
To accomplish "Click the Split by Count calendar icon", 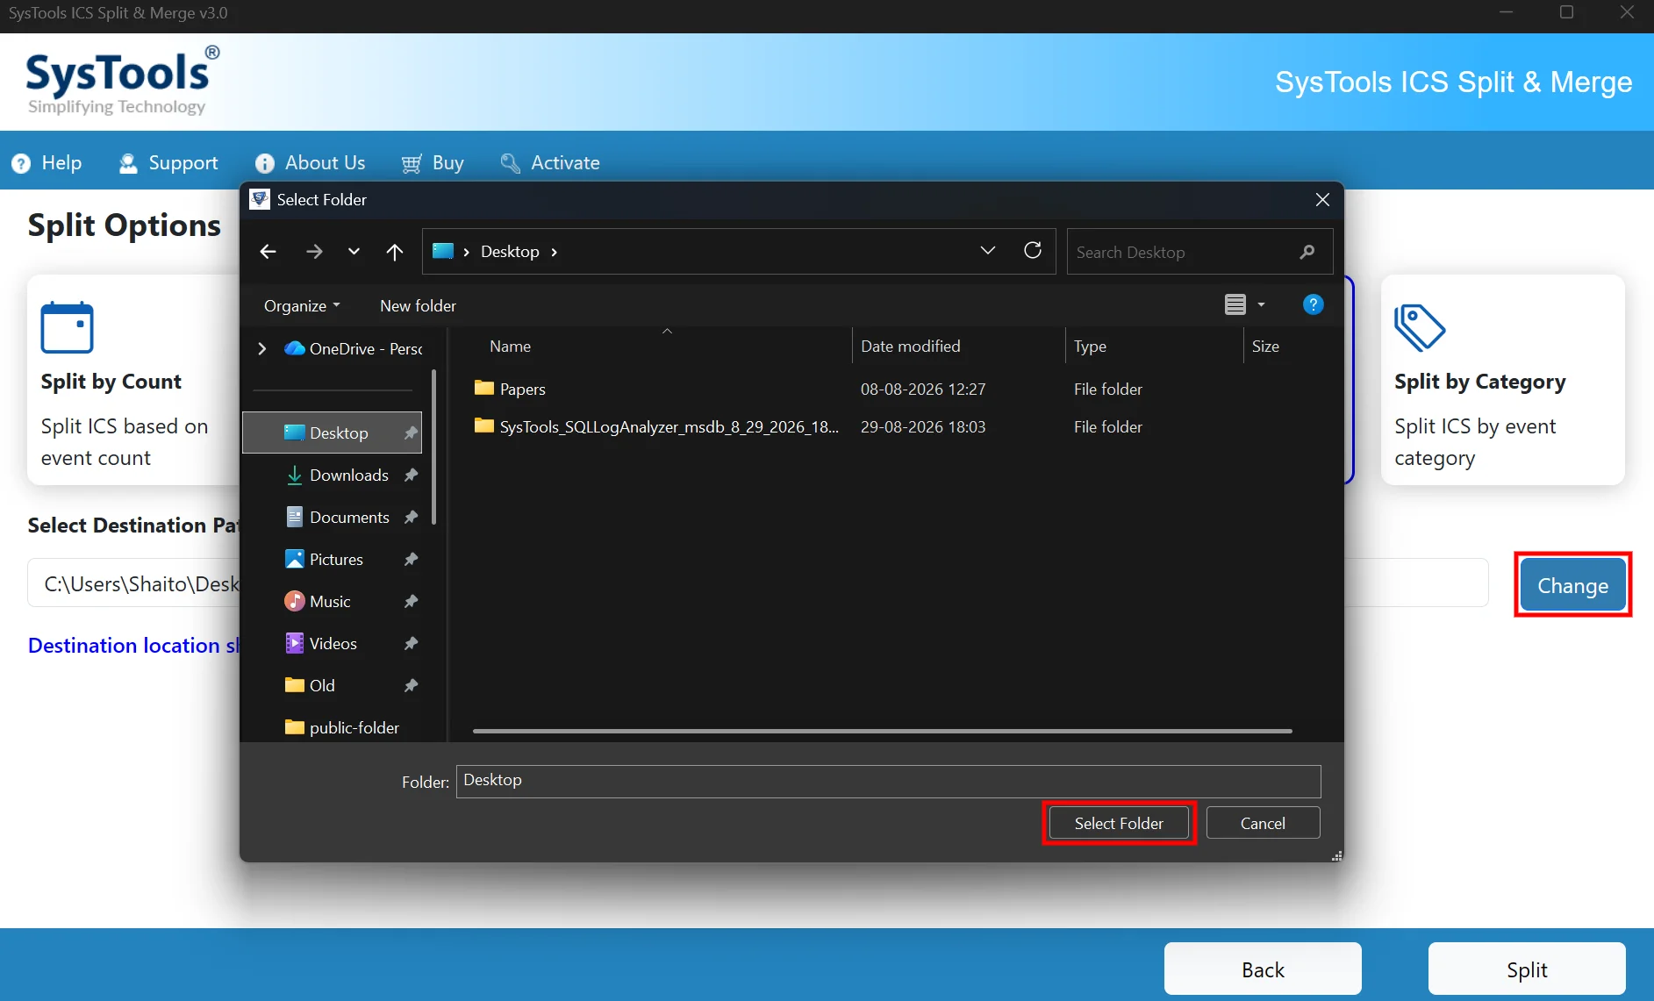I will click(x=67, y=327).
